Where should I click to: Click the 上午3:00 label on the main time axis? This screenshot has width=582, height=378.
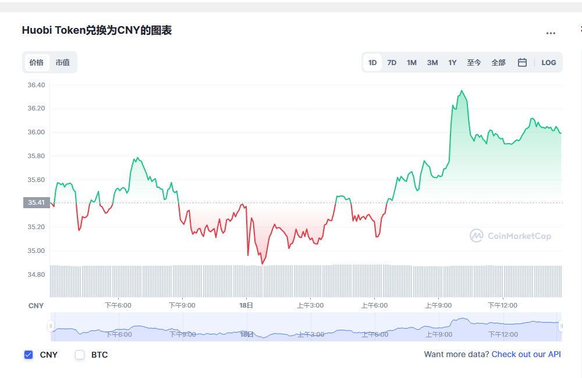[310, 305]
